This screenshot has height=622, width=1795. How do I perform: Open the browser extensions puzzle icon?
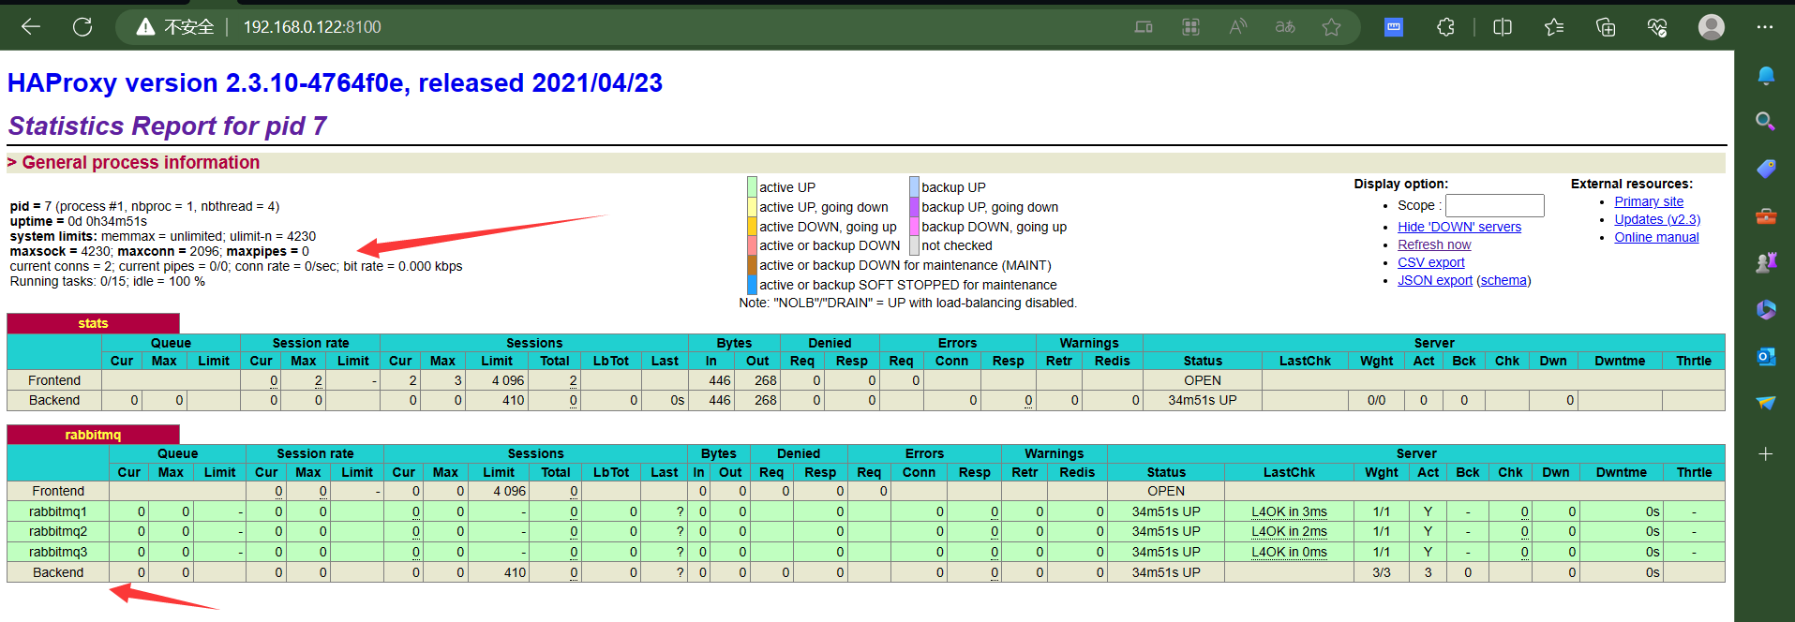click(1445, 27)
